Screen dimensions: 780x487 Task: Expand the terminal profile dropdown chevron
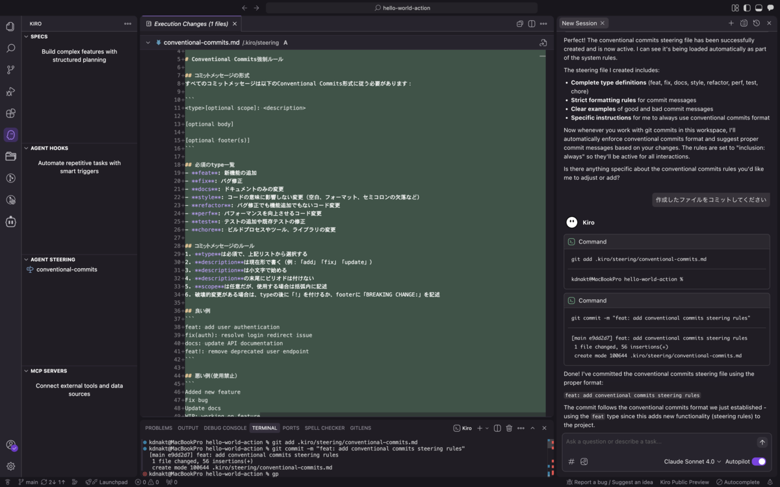point(486,428)
